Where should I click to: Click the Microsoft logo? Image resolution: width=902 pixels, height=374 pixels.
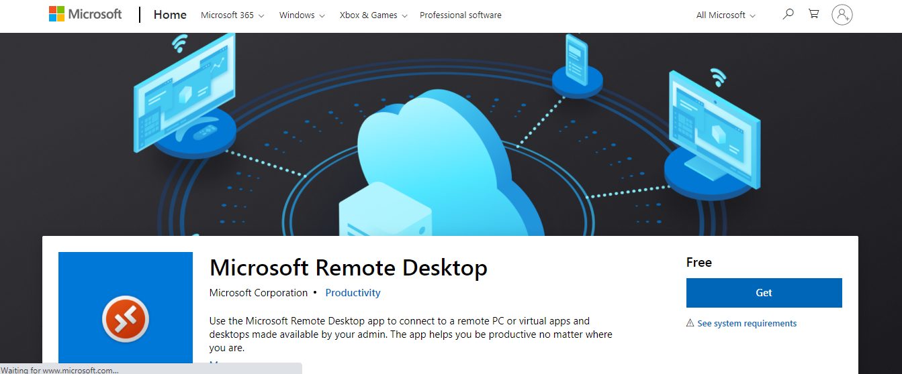click(85, 14)
